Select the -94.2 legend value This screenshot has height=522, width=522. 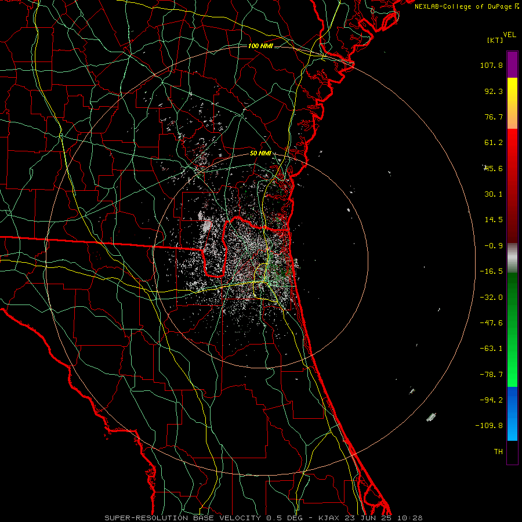pyautogui.click(x=491, y=400)
